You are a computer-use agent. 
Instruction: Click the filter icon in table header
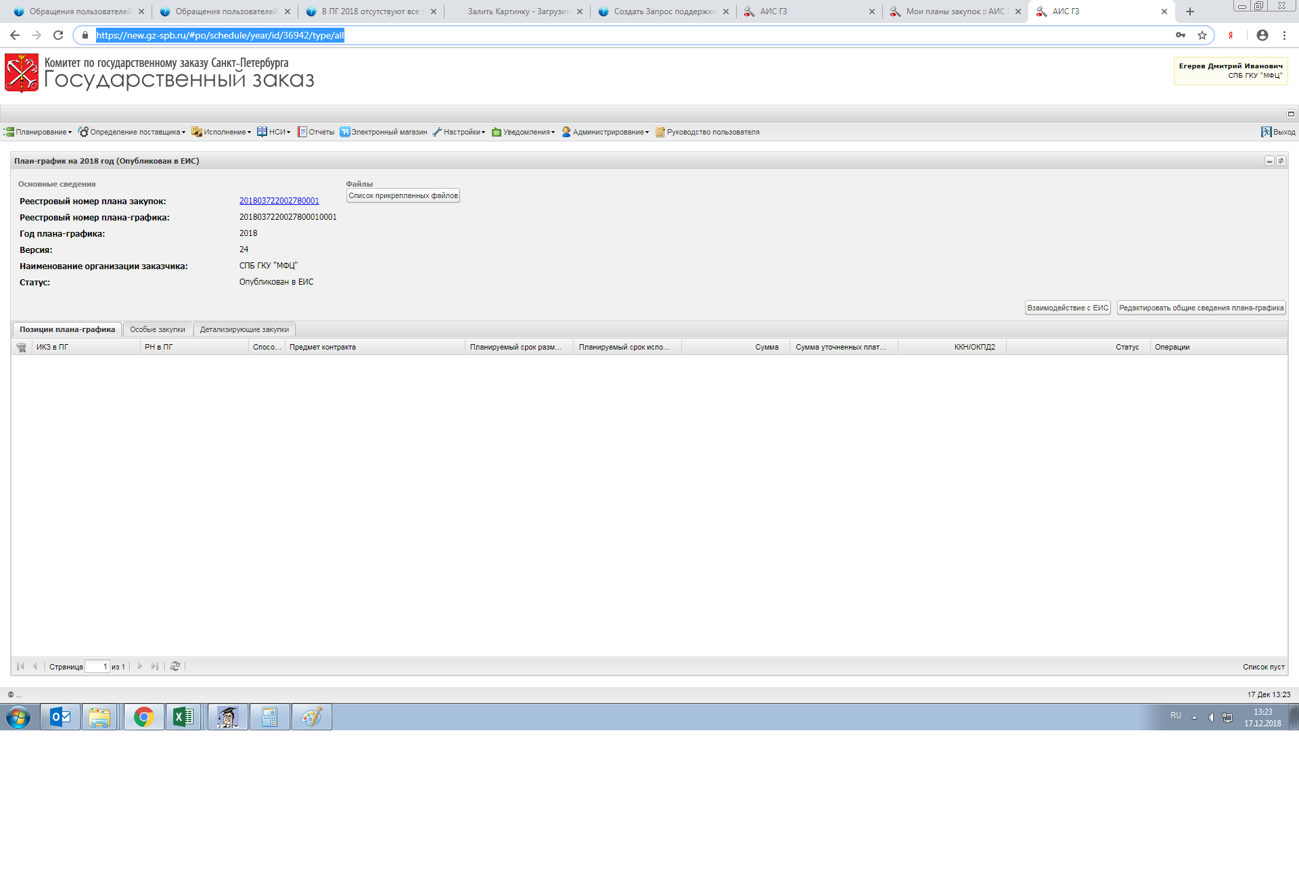coord(22,348)
